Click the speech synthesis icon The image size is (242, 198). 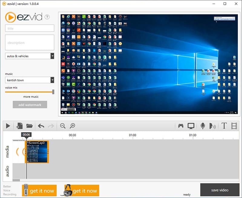coord(213,126)
